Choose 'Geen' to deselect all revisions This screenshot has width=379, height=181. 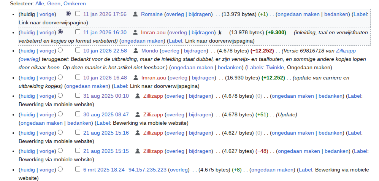[x=54, y=3]
